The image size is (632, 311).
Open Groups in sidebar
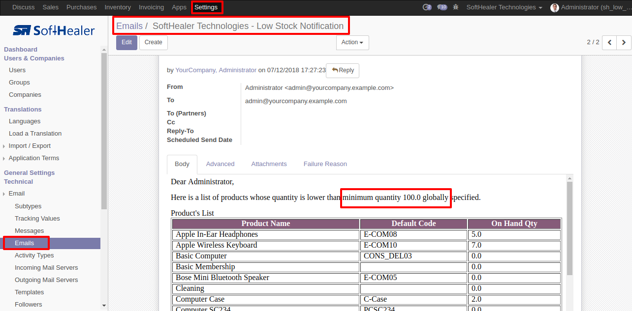tap(19, 83)
